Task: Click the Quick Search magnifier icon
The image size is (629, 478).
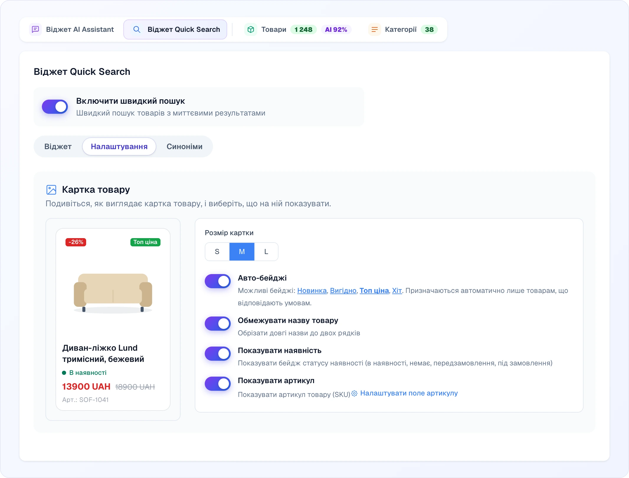Action: point(137,29)
